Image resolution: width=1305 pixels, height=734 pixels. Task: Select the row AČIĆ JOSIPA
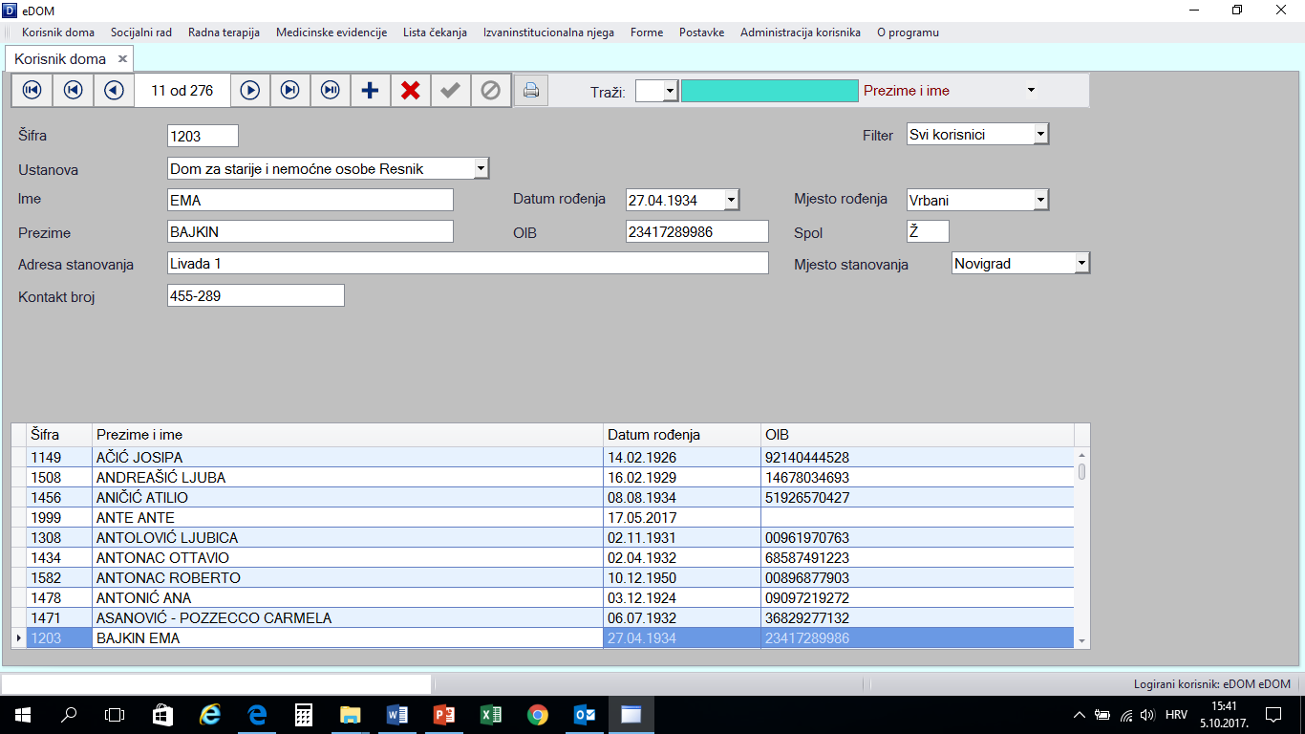[x=543, y=457]
